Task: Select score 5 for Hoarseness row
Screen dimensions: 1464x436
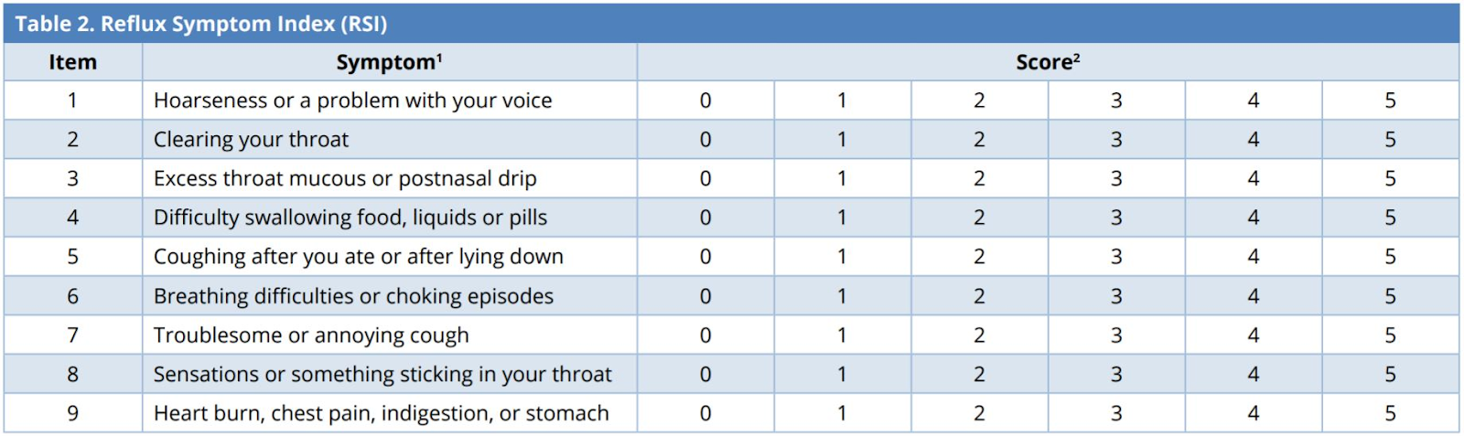Action: pyautogui.click(x=1390, y=101)
